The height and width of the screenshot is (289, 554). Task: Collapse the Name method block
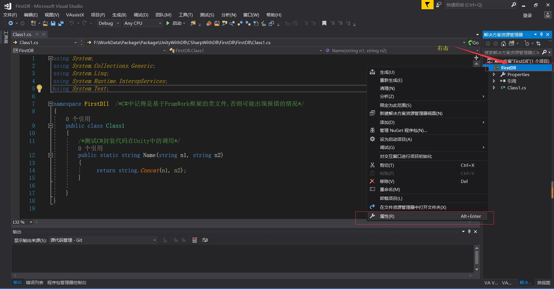tap(51, 155)
